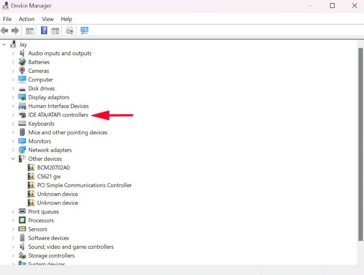Image resolution: width=364 pixels, height=275 pixels.
Task: Click the Device Manager title bar icon
Action: click(x=6, y=6)
